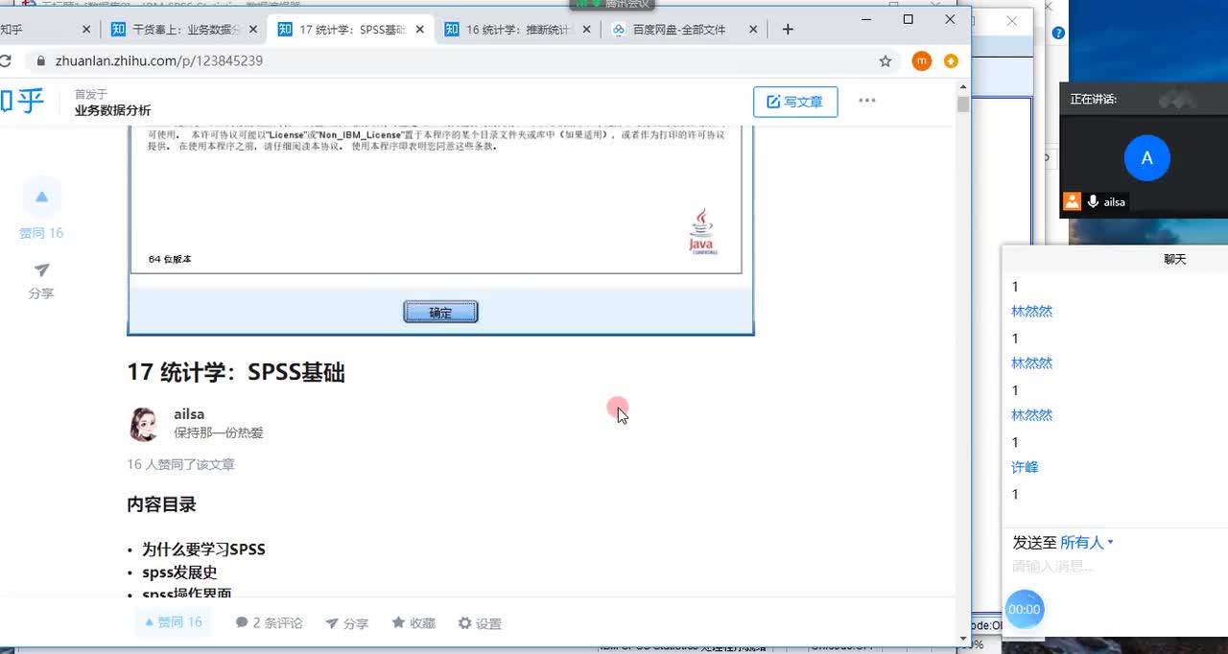Click the 内容目录 heading

[x=161, y=504]
